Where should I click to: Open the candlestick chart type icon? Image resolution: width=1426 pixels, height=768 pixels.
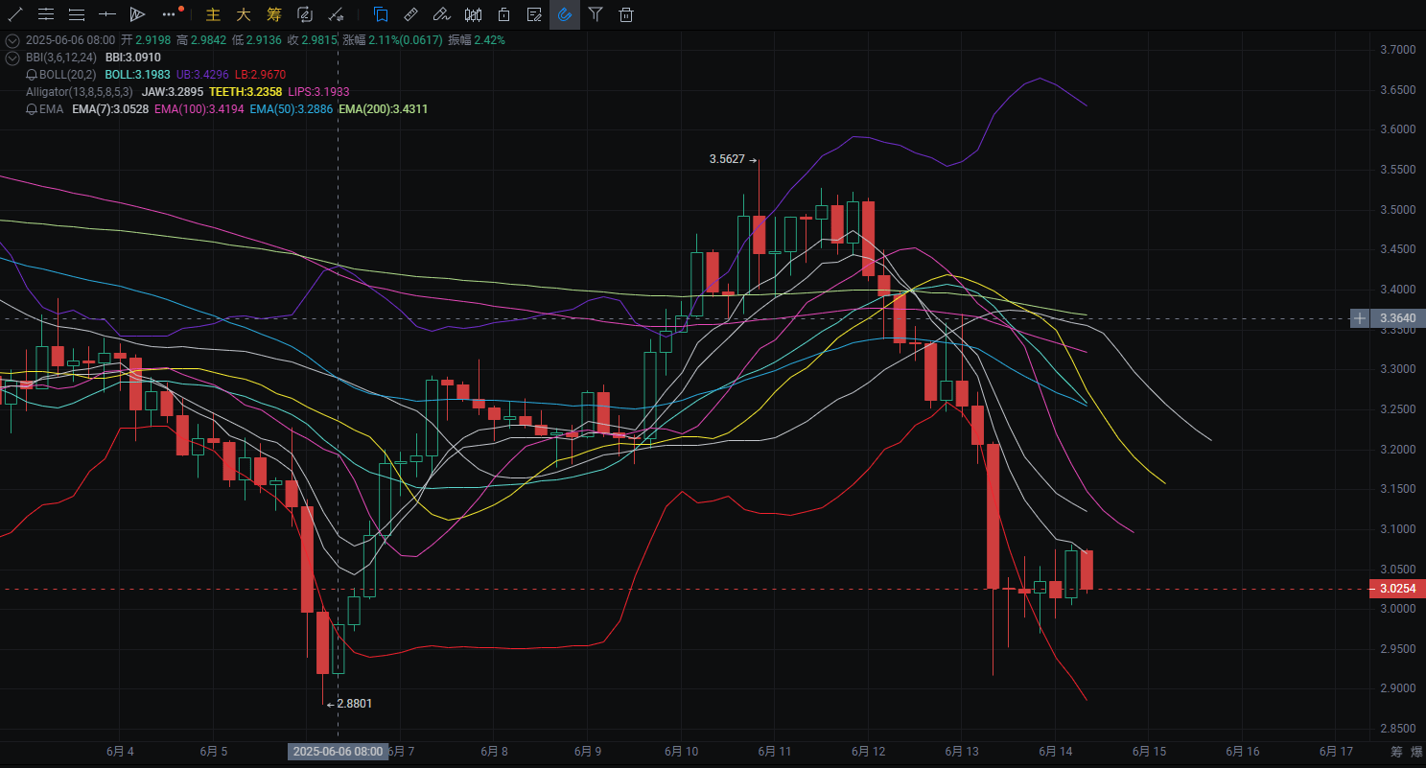(473, 14)
